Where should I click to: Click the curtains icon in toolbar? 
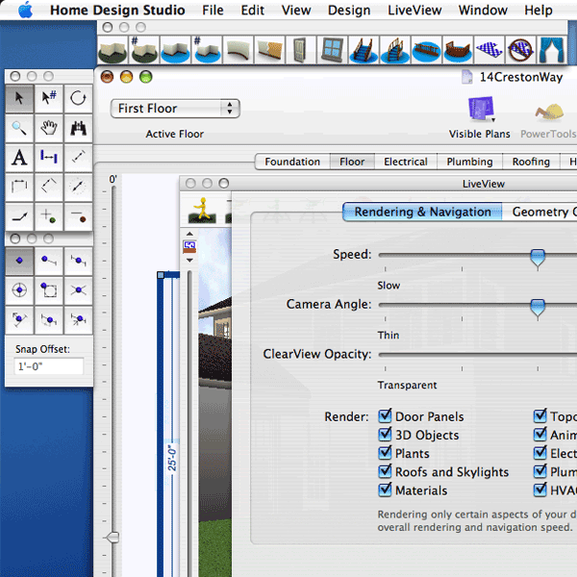coord(551,49)
